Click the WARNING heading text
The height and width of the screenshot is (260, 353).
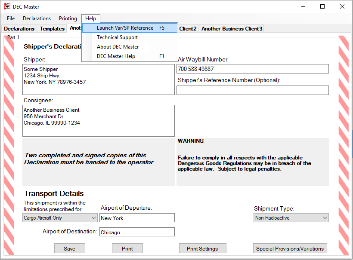[x=191, y=141]
